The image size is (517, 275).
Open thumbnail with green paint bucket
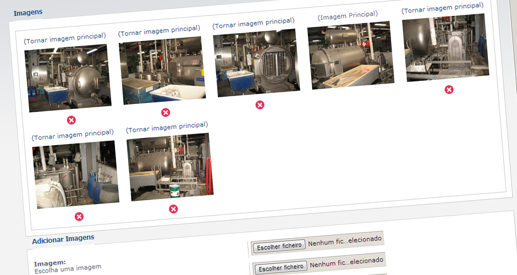click(x=170, y=167)
